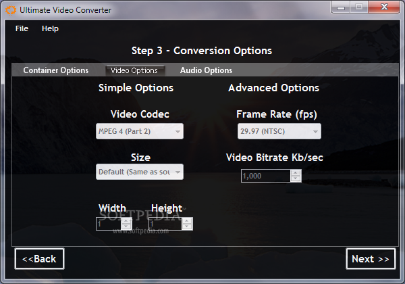Click the Video Codec label
The image size is (405, 284).
tap(140, 114)
